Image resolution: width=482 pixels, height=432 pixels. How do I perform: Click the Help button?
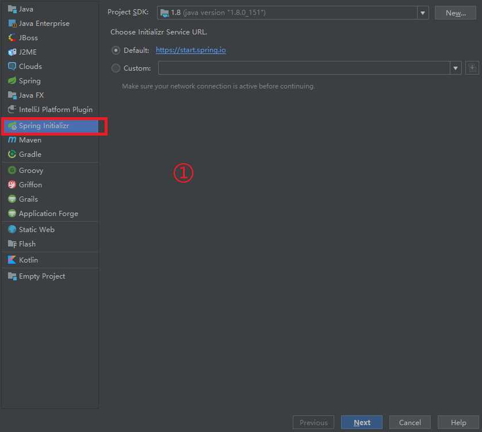(x=458, y=422)
